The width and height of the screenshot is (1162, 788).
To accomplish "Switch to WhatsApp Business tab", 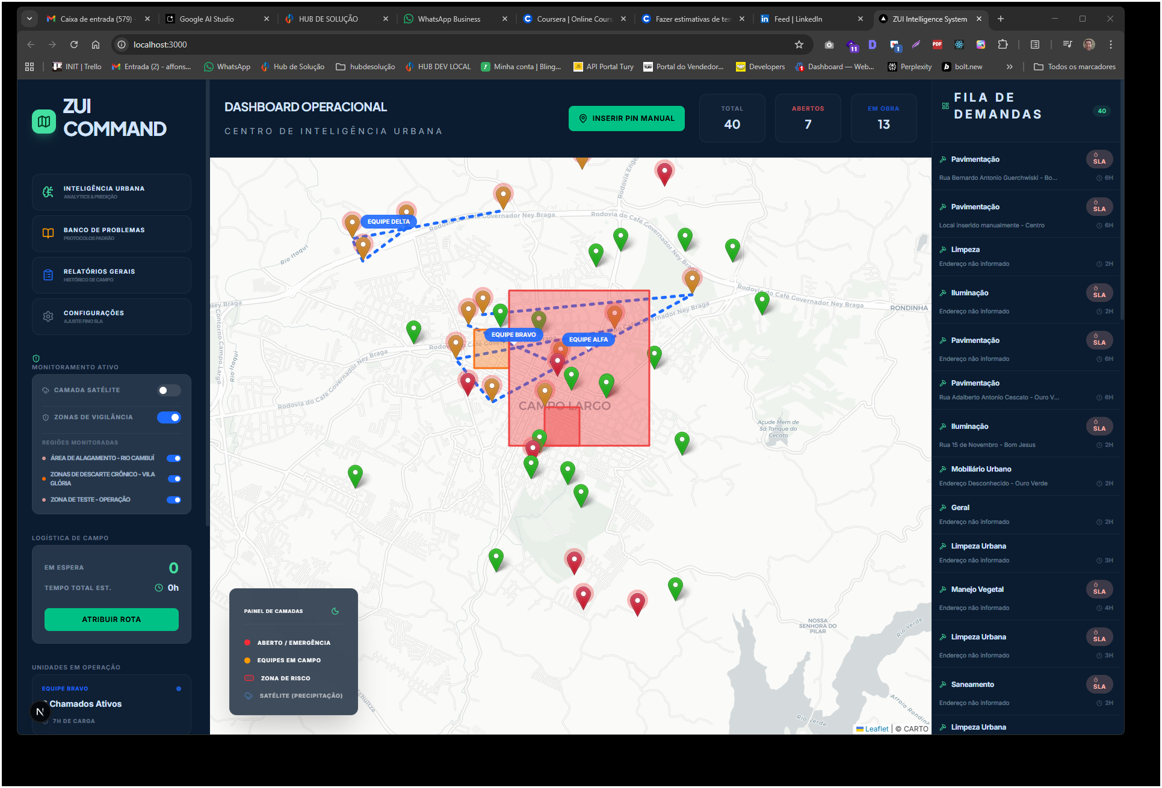I will point(456,19).
